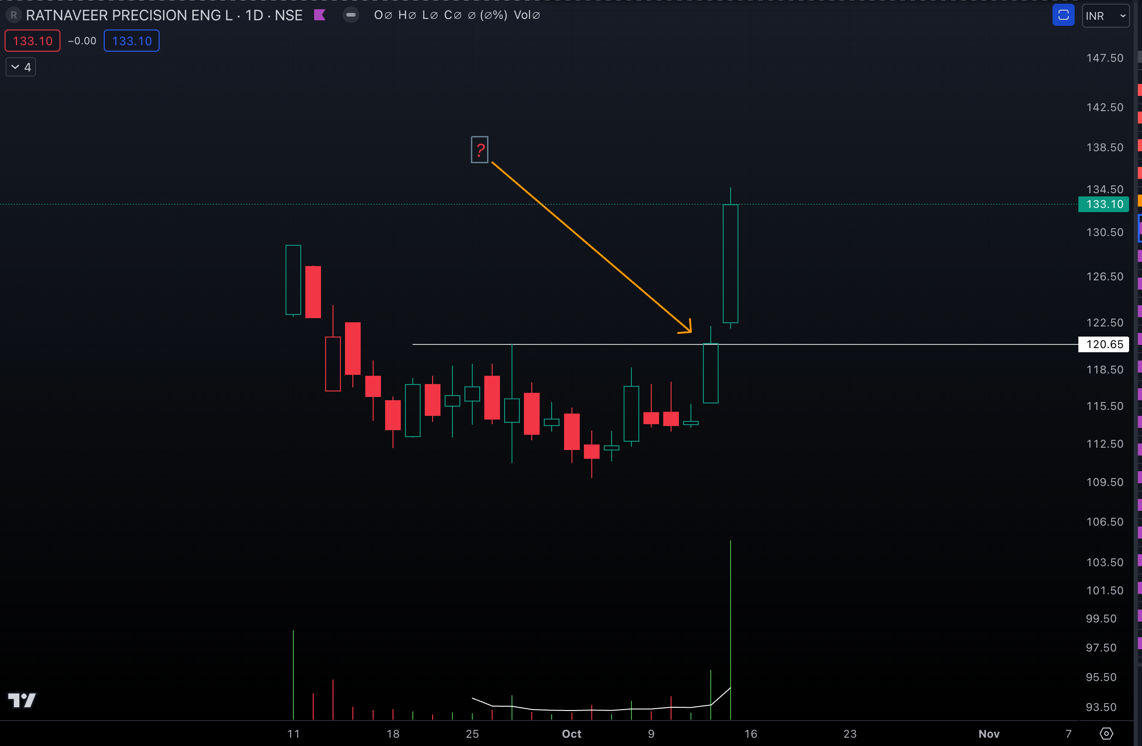Click the 23 date label on time axis
Screen dimensions: 1142x746
coord(850,734)
